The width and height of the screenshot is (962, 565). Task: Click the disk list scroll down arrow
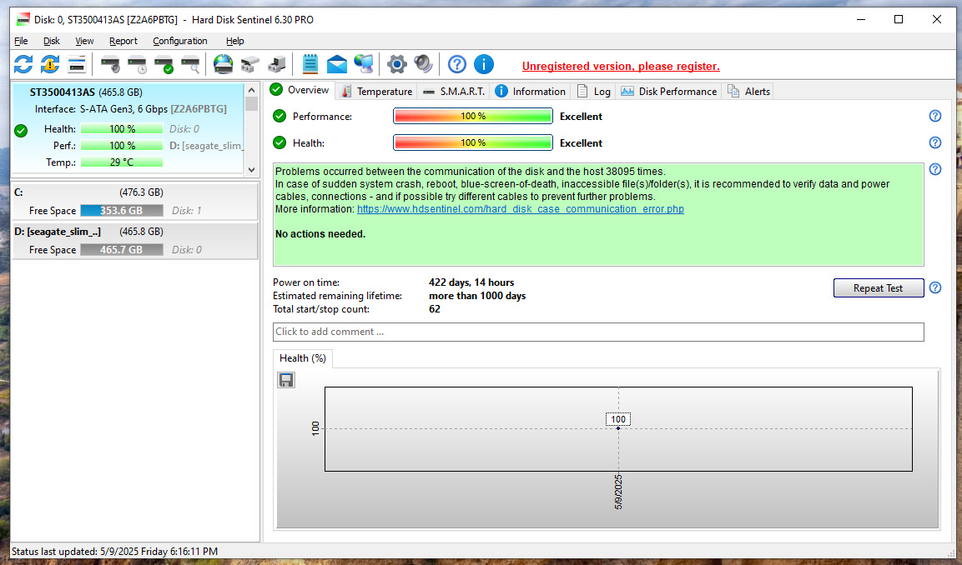(x=251, y=170)
